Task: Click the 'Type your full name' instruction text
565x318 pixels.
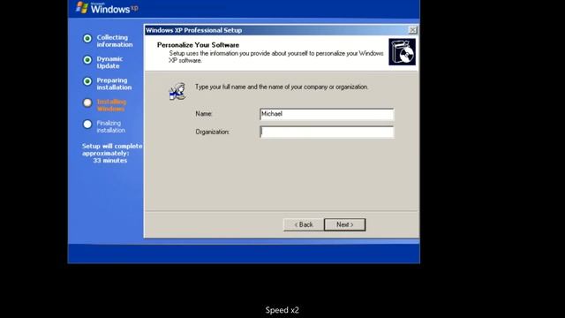Action: click(x=282, y=87)
